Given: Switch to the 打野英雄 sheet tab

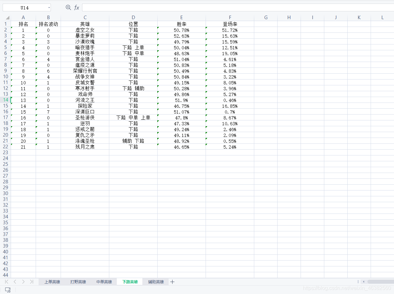Looking at the screenshot, I should coord(78,282).
